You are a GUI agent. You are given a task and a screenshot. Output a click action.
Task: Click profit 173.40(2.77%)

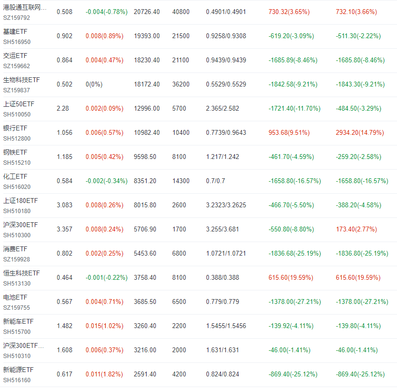point(356,229)
